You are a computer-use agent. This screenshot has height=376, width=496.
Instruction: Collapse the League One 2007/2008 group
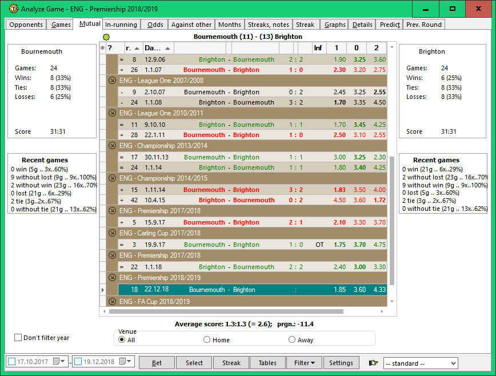[x=112, y=81]
